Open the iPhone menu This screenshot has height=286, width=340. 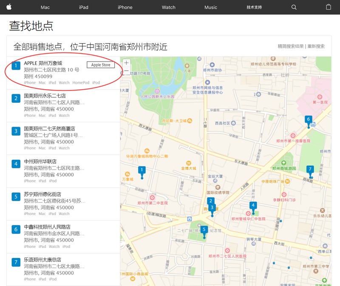[x=125, y=7]
